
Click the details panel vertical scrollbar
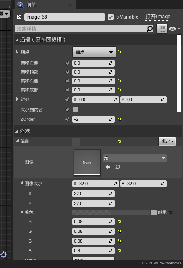179,73
